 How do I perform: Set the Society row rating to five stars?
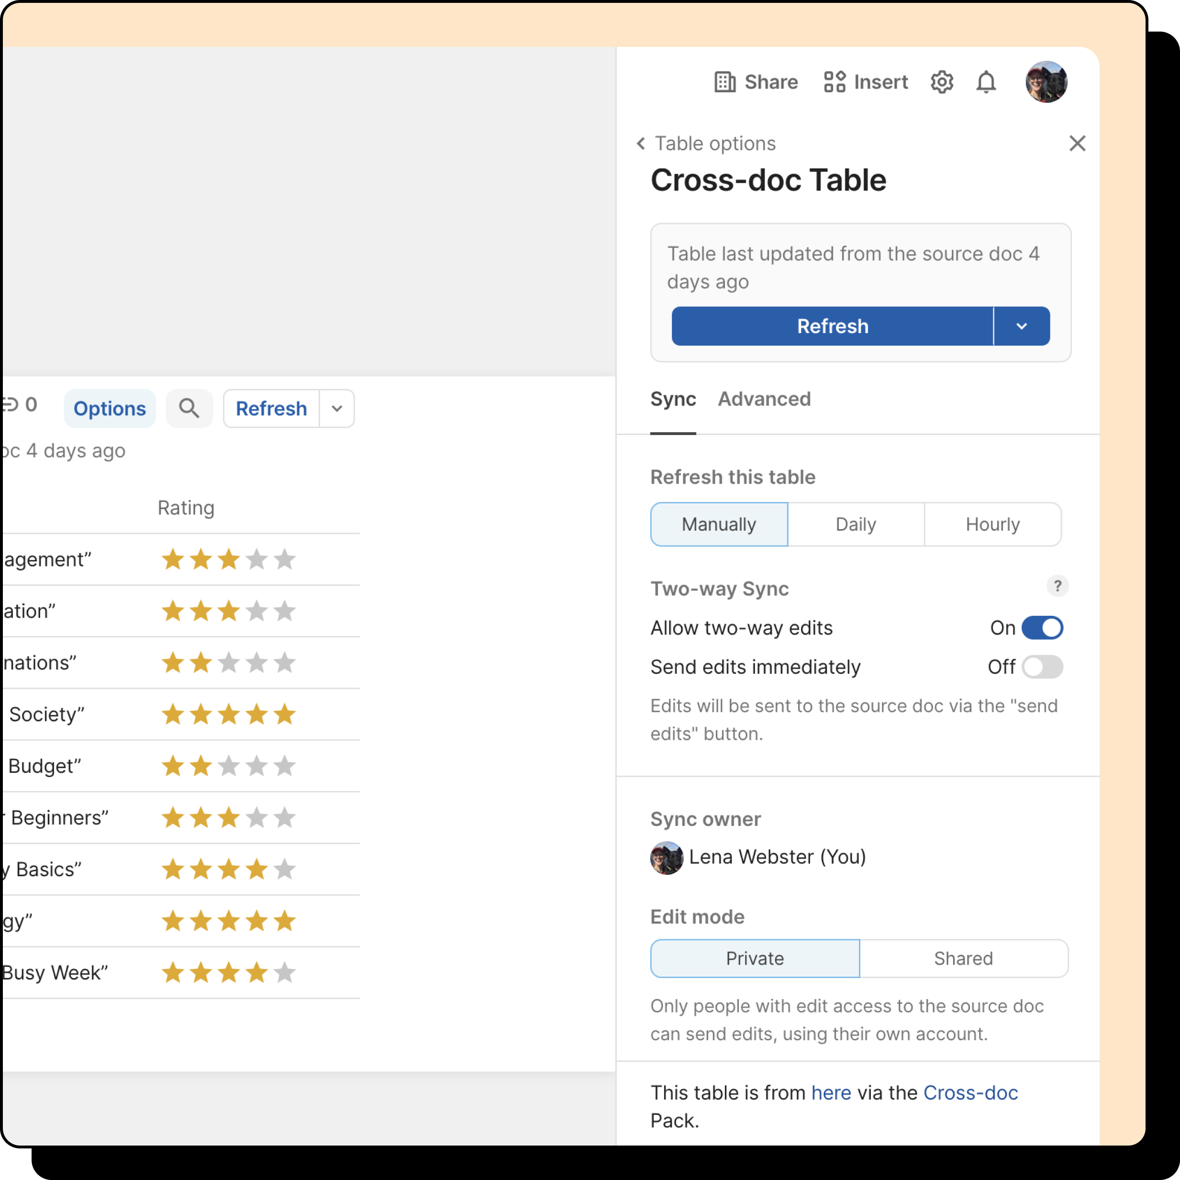point(285,714)
